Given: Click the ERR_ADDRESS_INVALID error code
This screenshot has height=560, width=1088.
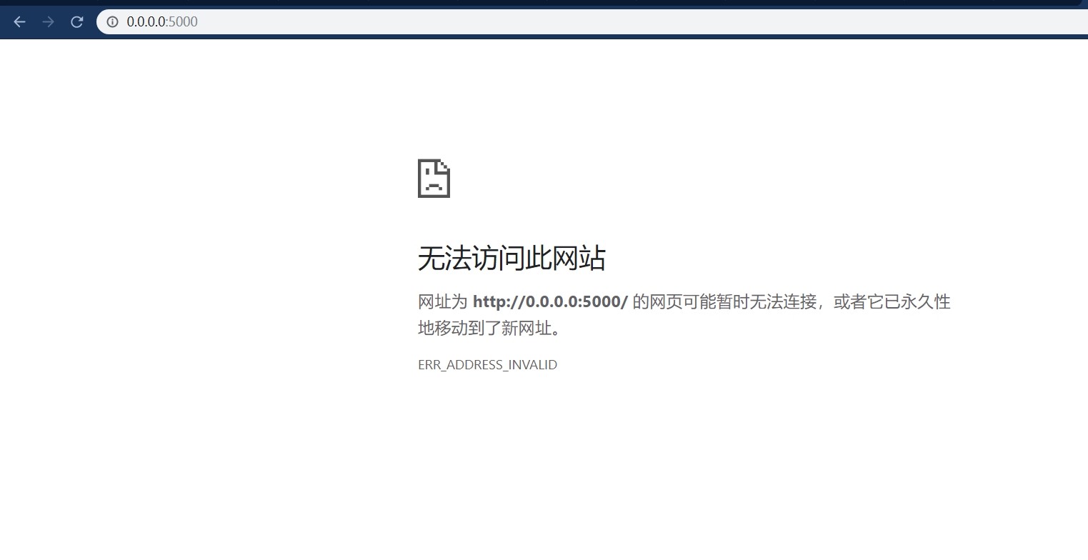Looking at the screenshot, I should (x=487, y=365).
